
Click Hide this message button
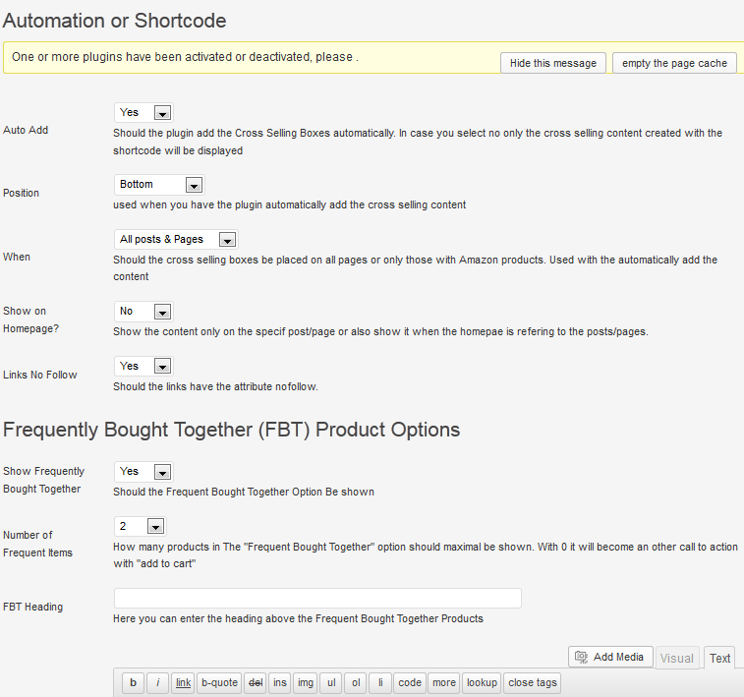553,63
